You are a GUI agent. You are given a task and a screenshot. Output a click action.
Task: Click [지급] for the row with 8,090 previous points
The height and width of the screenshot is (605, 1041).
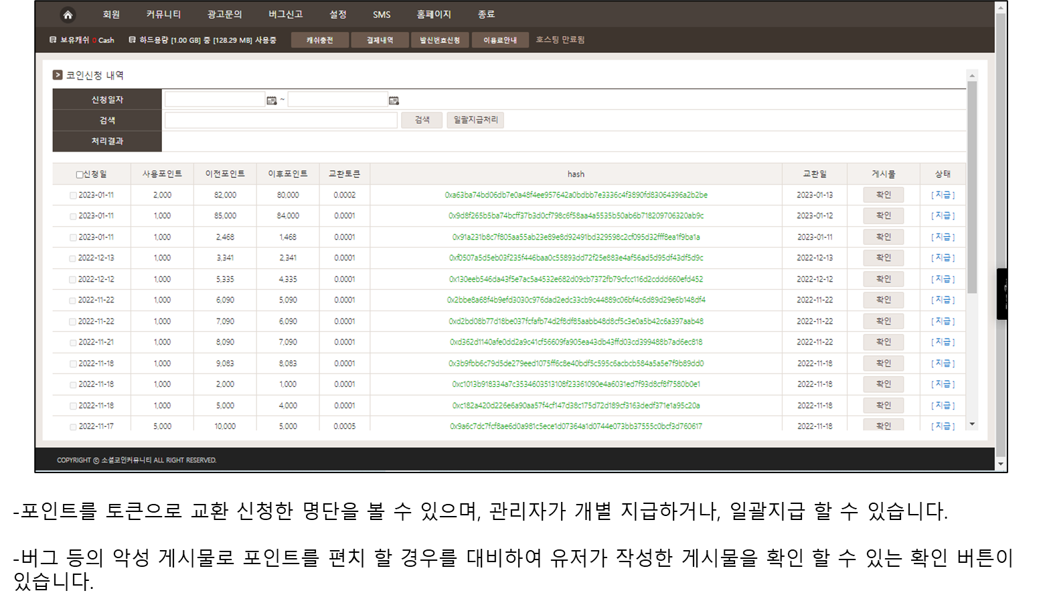(943, 342)
